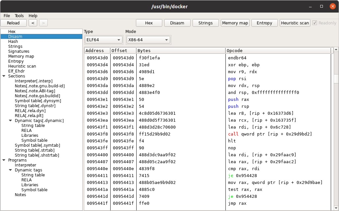Select the test rax, rax row
This screenshot has height=211, width=339.
(x=208, y=190)
